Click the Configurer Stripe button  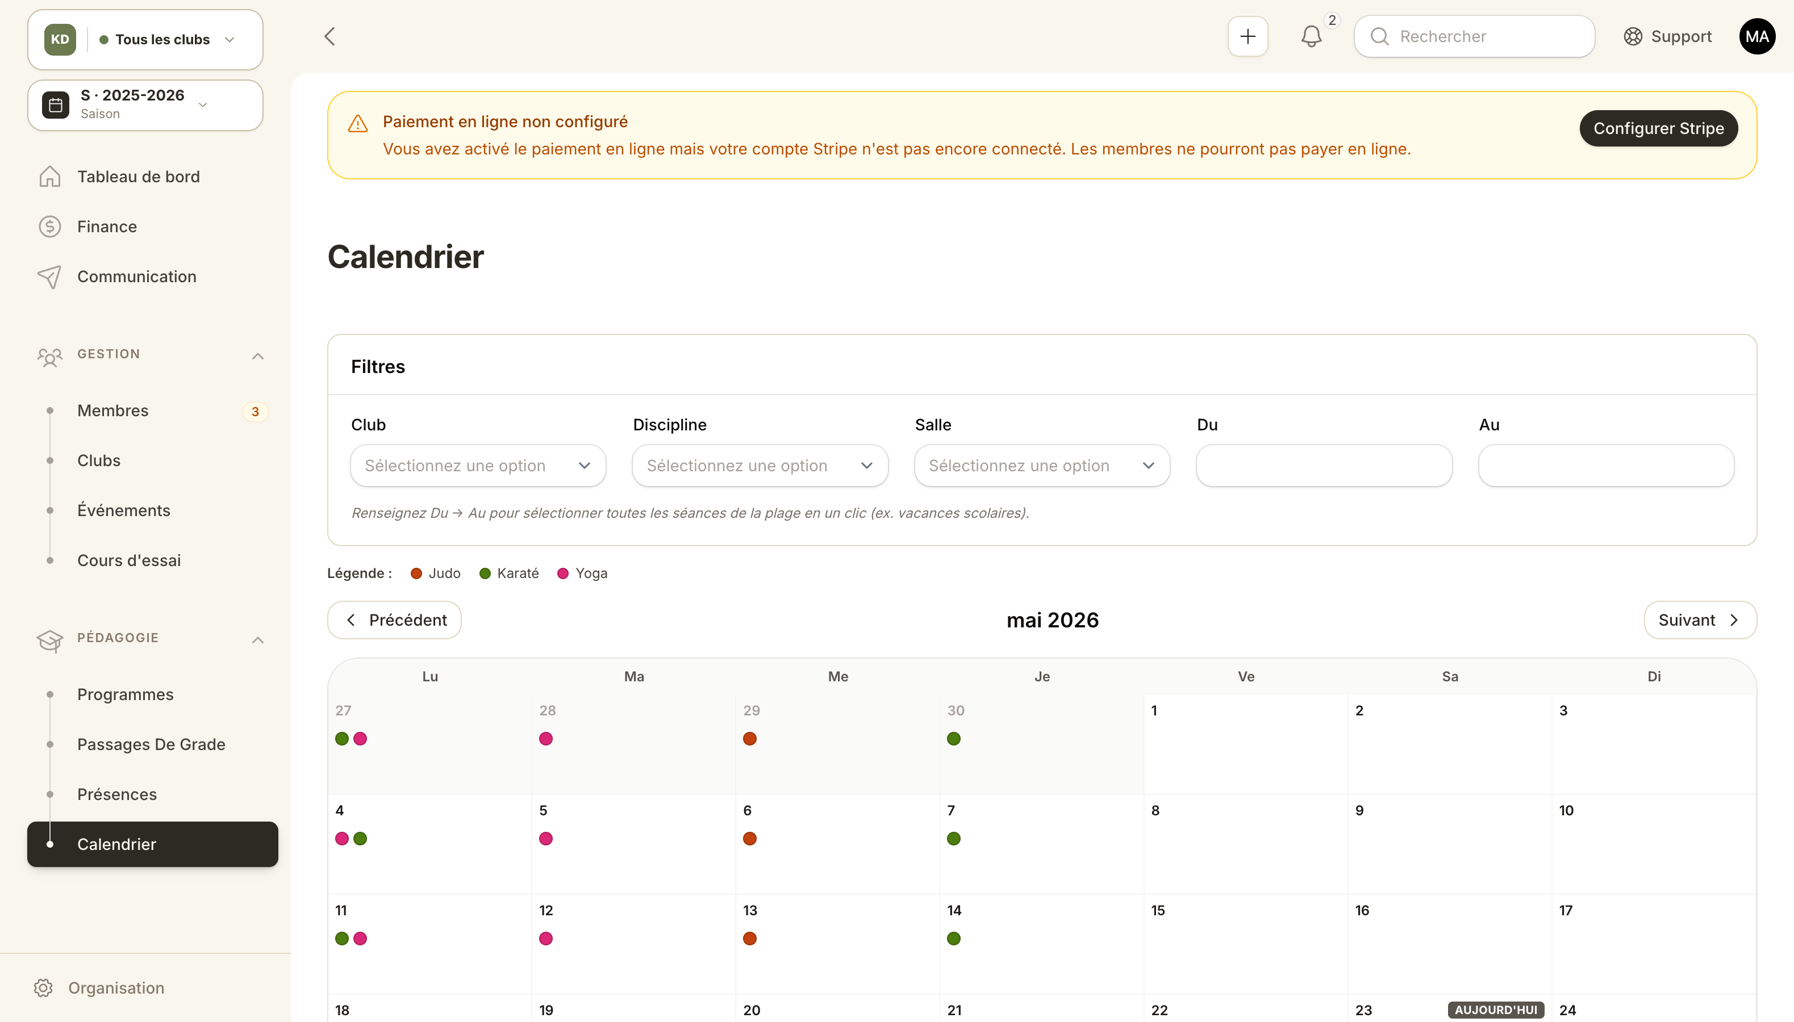click(x=1658, y=128)
